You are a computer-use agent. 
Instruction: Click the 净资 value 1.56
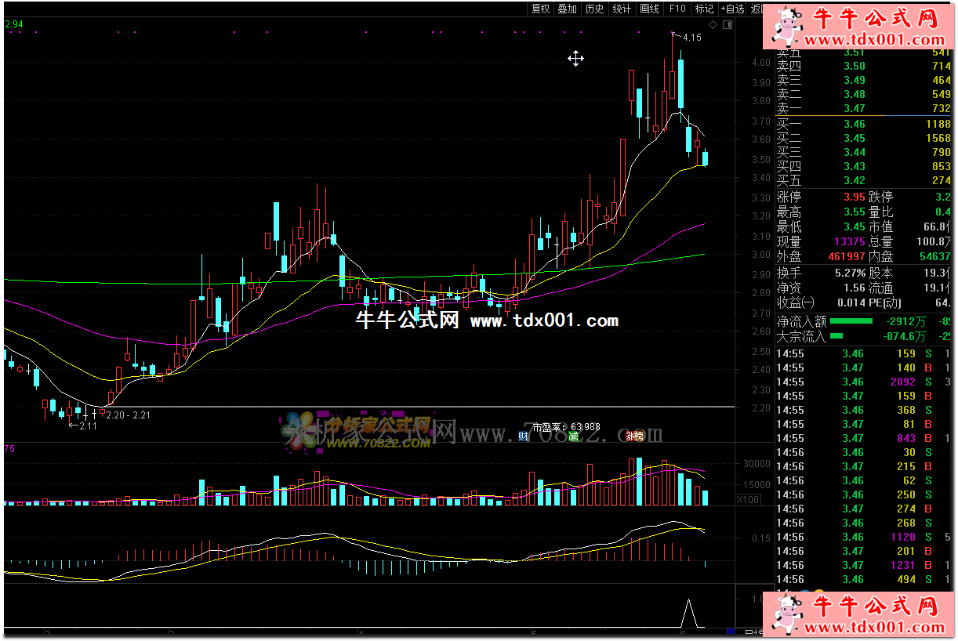click(x=854, y=288)
